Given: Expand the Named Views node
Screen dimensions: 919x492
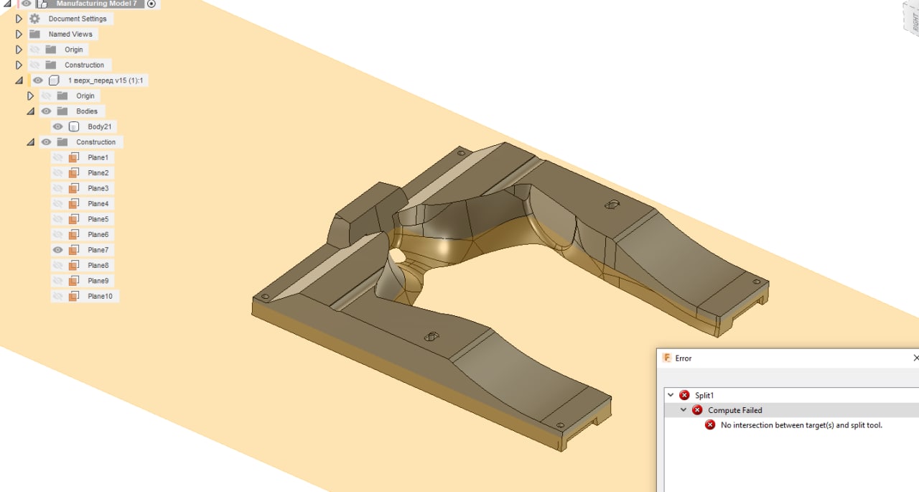Looking at the screenshot, I should [19, 34].
